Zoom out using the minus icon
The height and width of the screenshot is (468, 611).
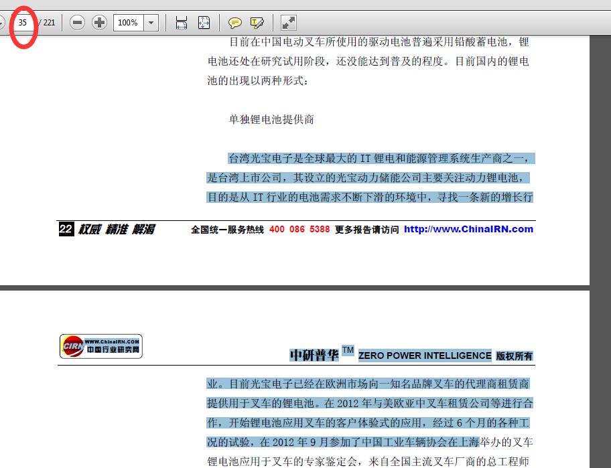[x=77, y=22]
